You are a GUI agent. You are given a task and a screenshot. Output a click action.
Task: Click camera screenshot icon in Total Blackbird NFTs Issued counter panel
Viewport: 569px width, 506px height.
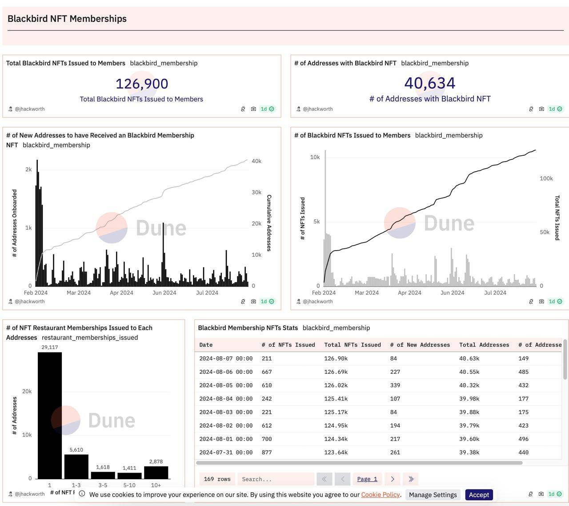253,109
